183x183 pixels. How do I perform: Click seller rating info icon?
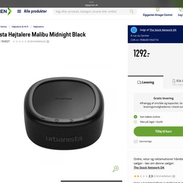click(x=174, y=176)
